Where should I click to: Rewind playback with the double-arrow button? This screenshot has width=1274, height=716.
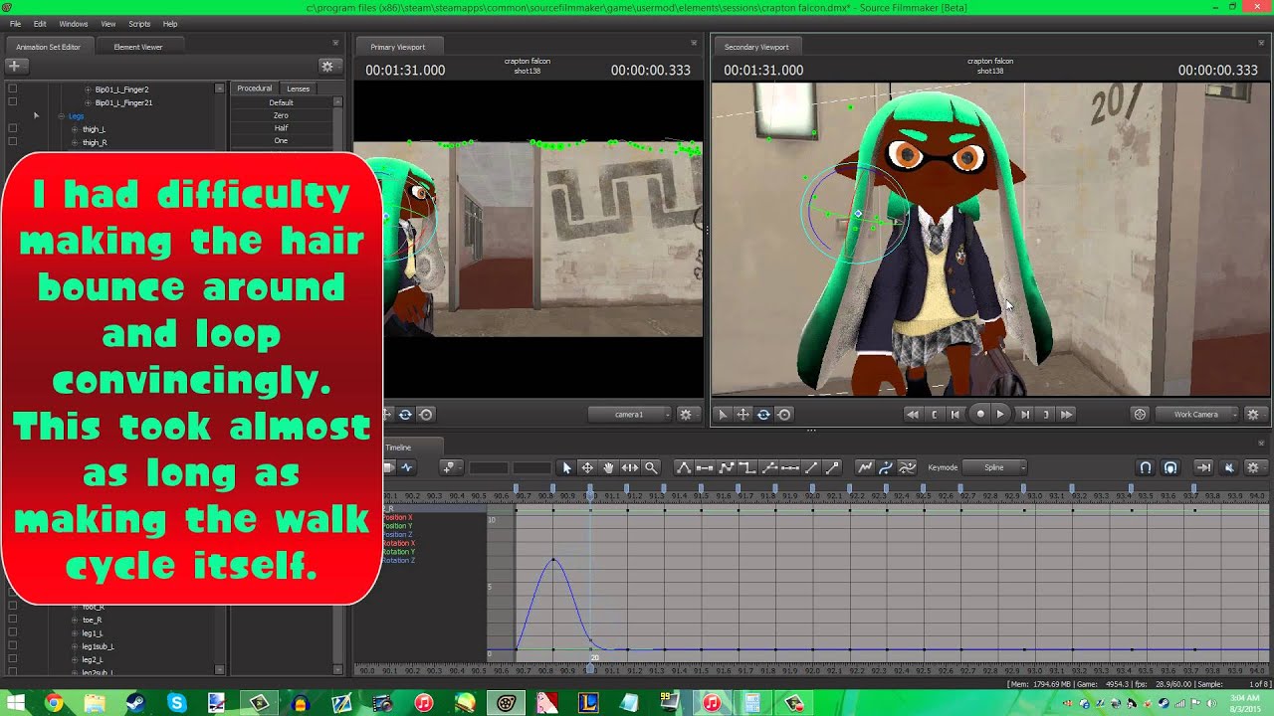pyautogui.click(x=912, y=415)
